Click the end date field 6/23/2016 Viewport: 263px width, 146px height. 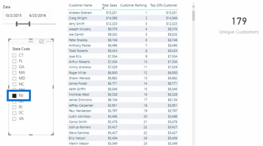(38, 15)
